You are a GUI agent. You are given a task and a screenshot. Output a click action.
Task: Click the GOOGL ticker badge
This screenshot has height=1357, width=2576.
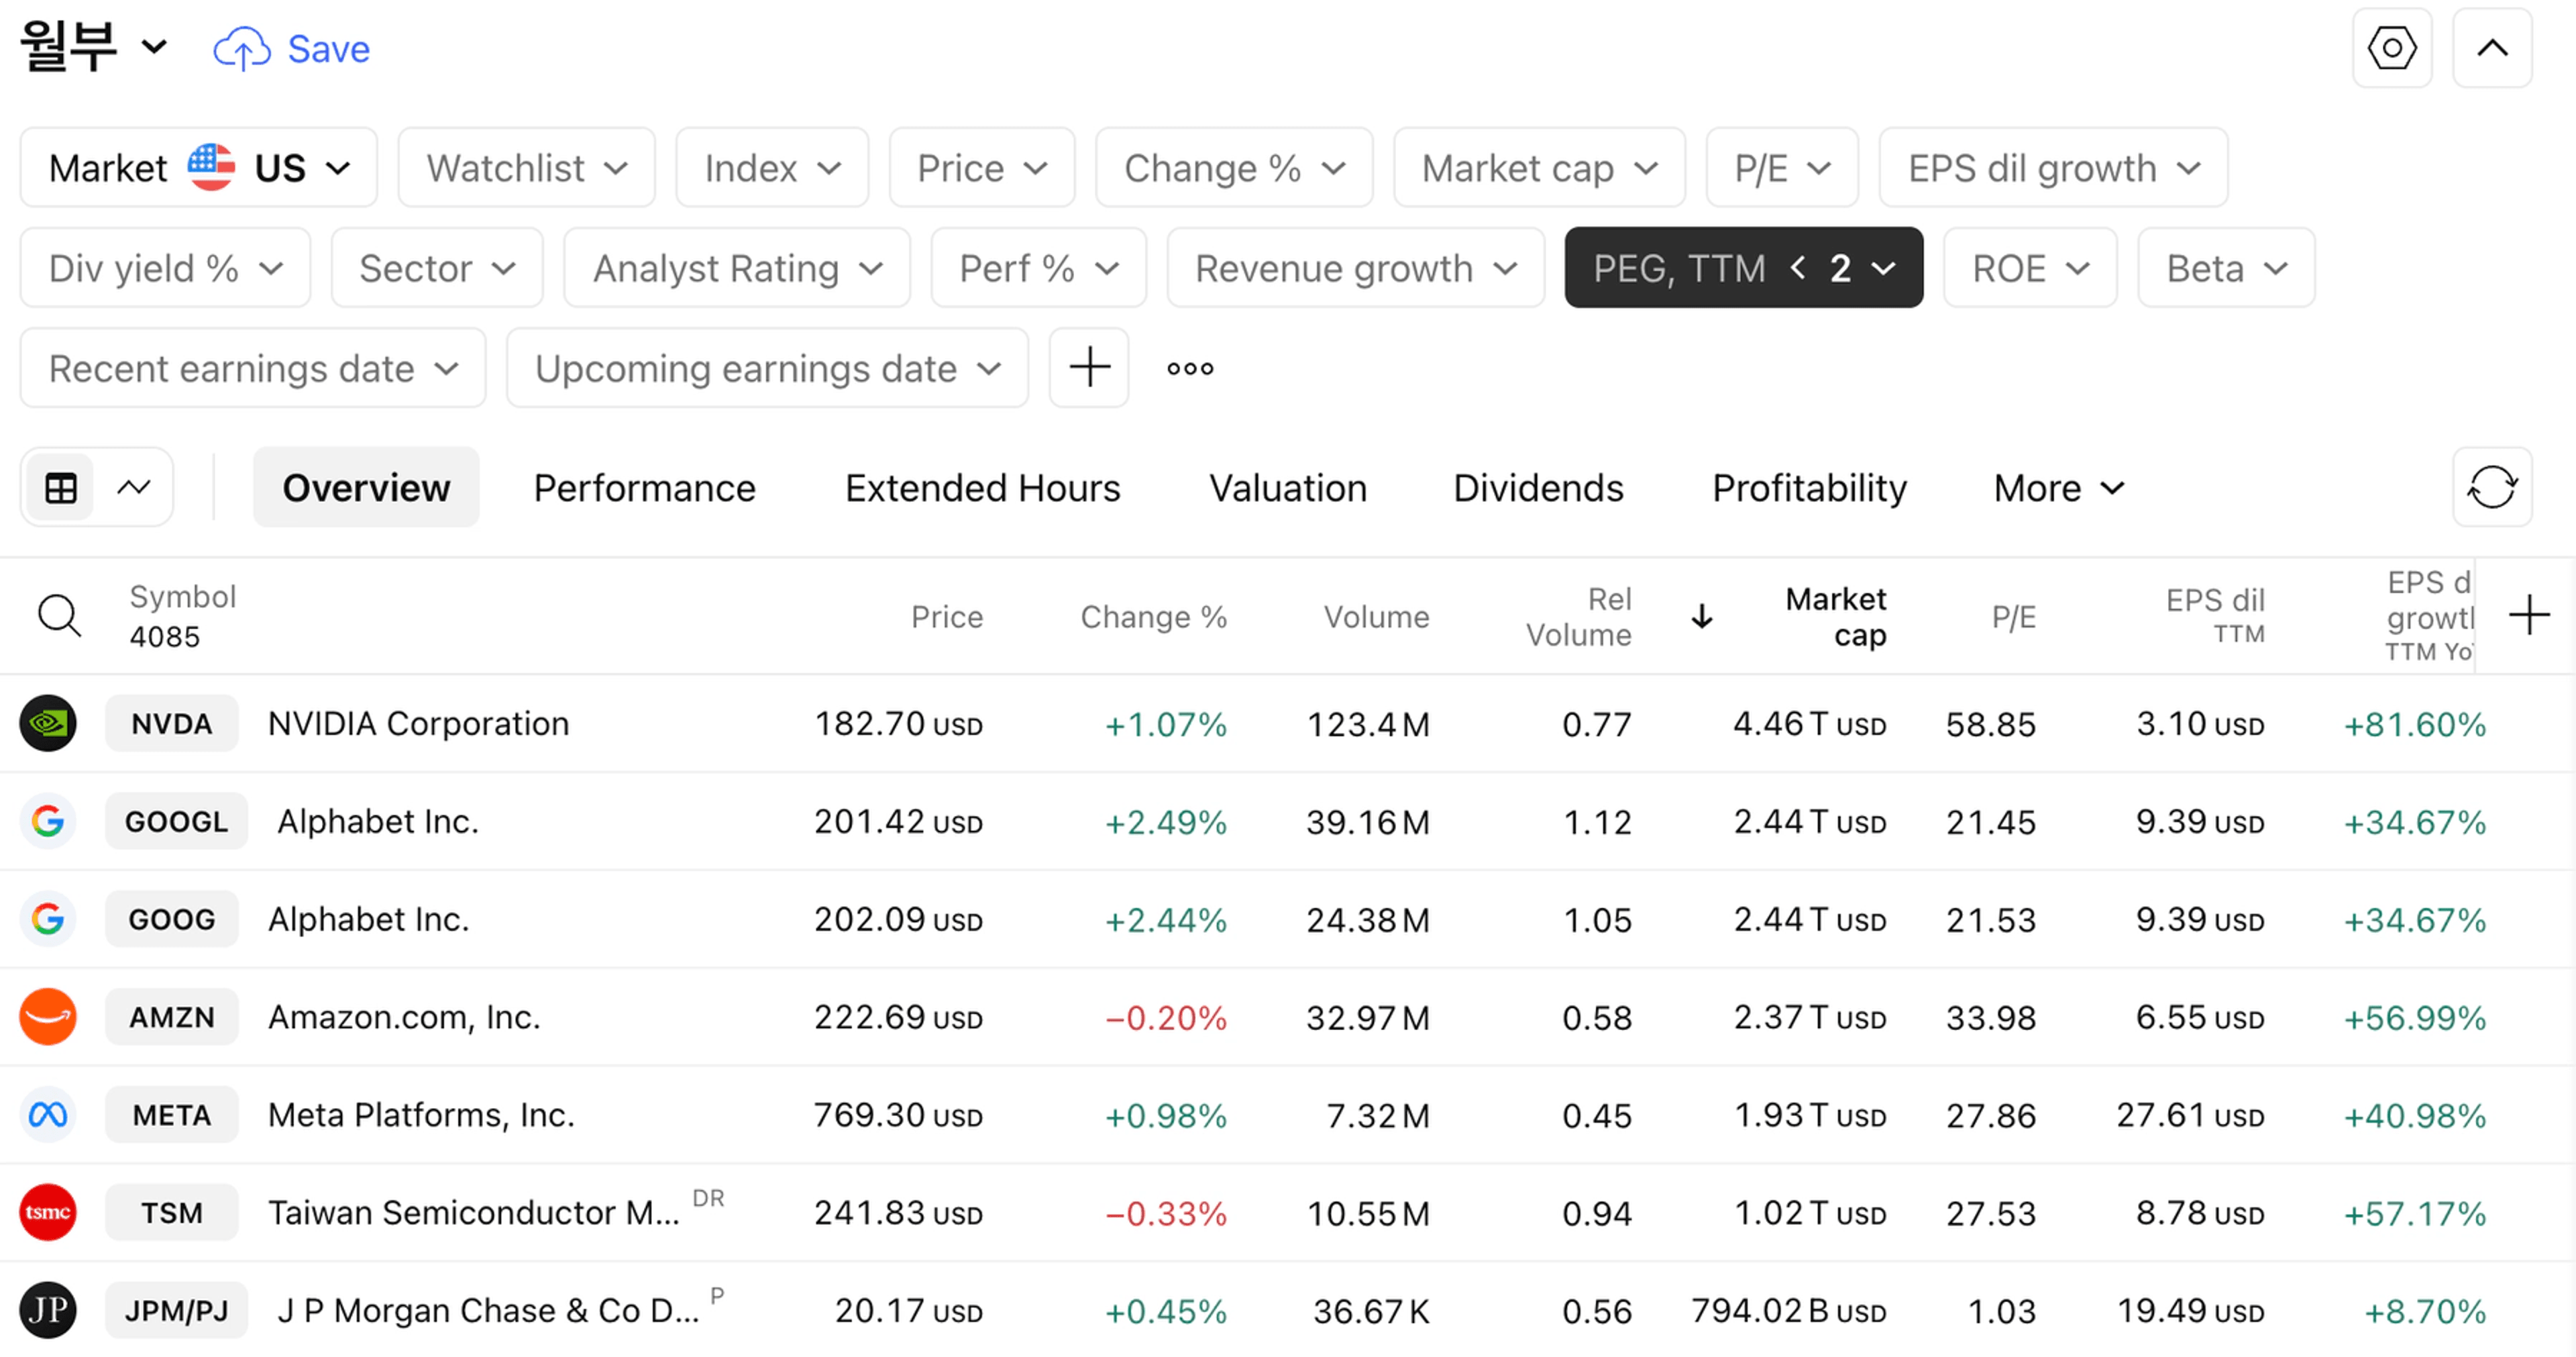(x=176, y=821)
